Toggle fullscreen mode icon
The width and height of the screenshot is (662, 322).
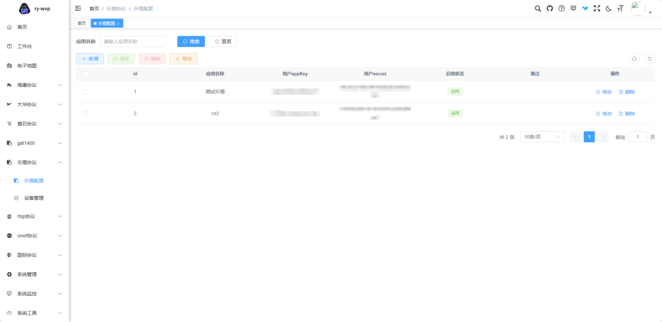coord(597,9)
